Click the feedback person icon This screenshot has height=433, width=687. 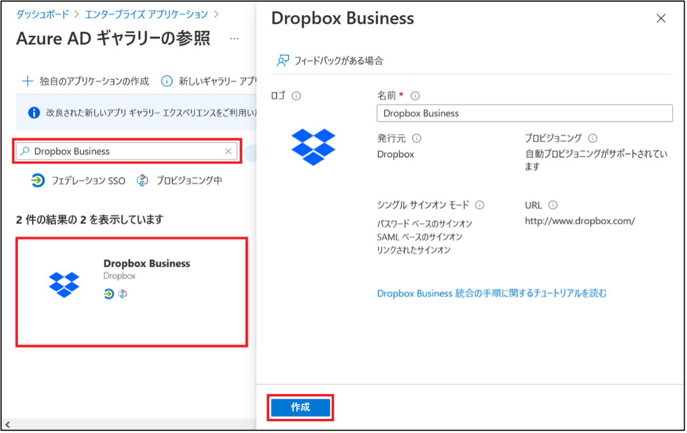tap(283, 61)
